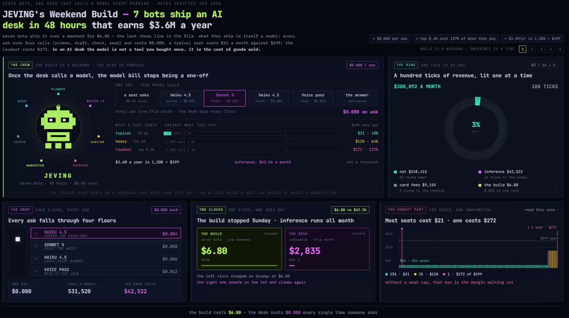
Task: Click the '$3.6M/yr is 1,508 × $199' chip
Action: tap(532, 39)
